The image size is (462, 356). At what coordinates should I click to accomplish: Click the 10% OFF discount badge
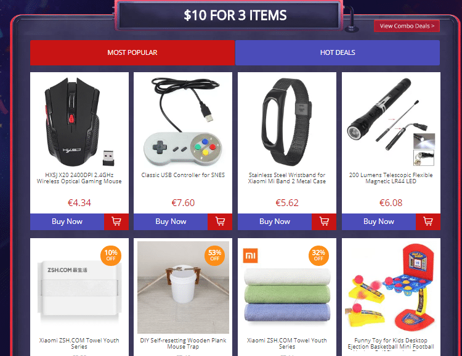tap(111, 255)
